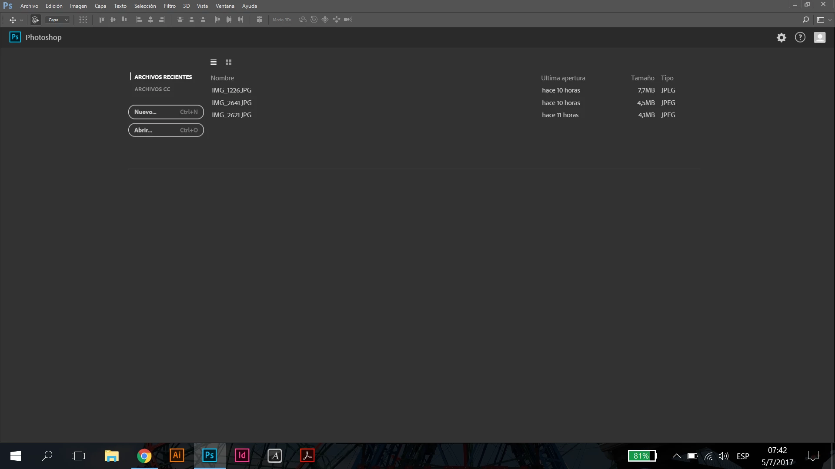Open the help question mark icon
This screenshot has height=469, width=835.
pyautogui.click(x=800, y=37)
